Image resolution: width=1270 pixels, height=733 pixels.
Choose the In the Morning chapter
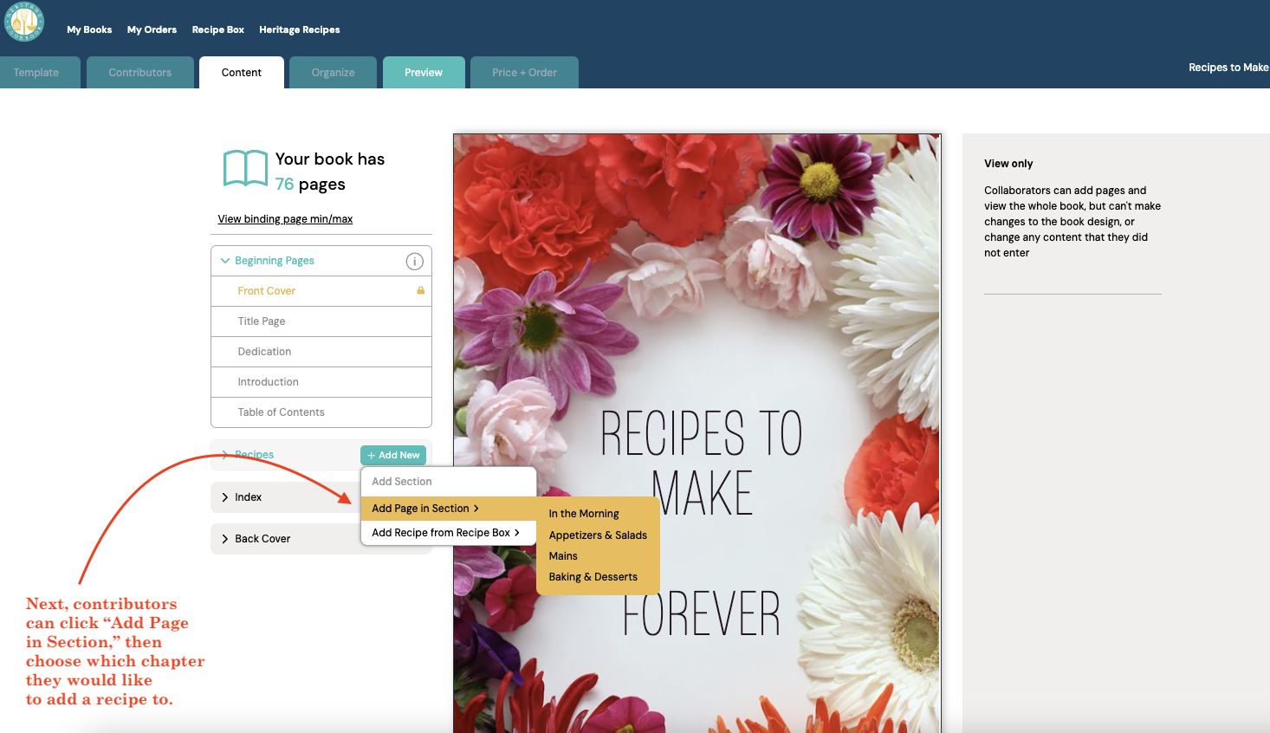click(584, 513)
